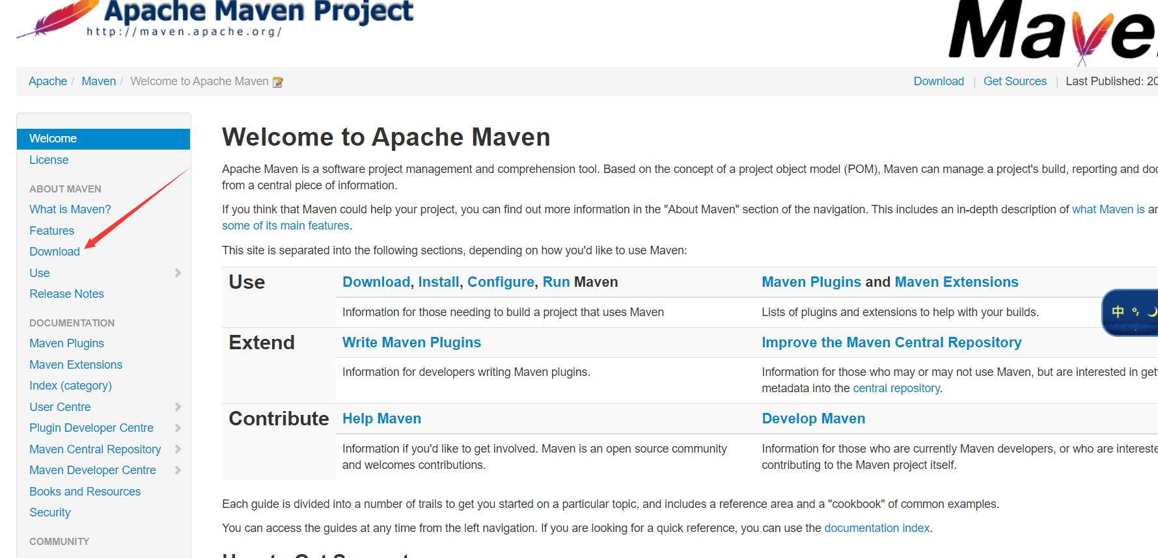1158x558 pixels.
Task: Click Get Sources link
Action: tap(1015, 81)
